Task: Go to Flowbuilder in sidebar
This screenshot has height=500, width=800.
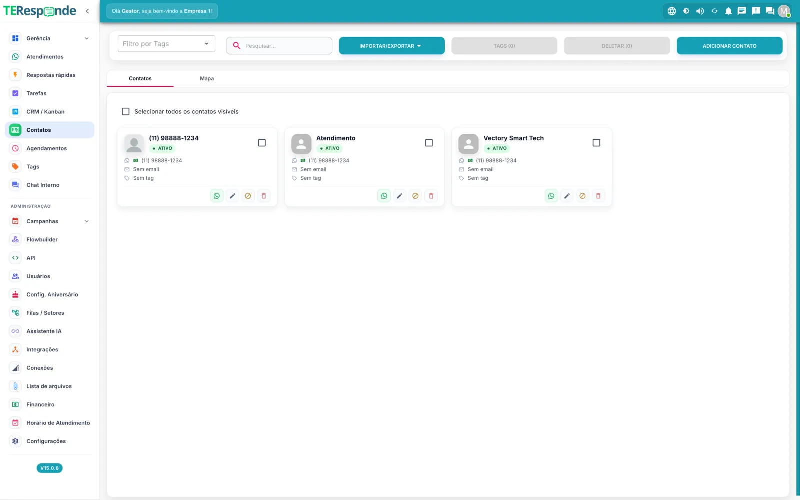Action: click(49, 240)
